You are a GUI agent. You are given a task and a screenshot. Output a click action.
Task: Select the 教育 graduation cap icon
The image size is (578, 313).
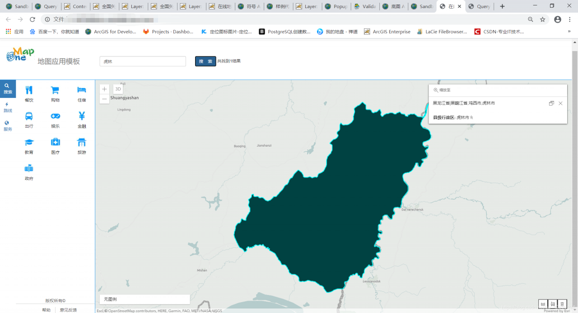29,142
